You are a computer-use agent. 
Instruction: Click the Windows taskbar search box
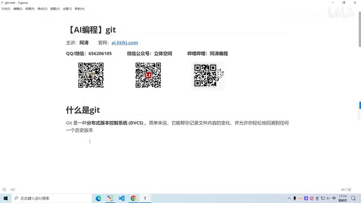point(51,198)
